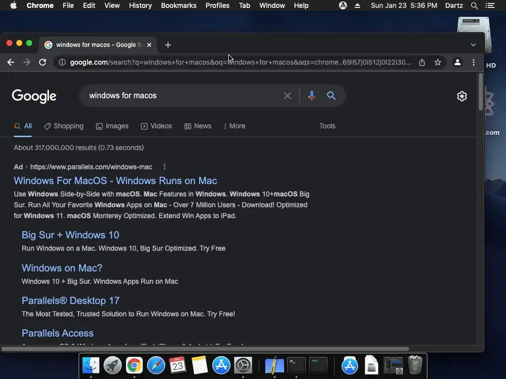Screen dimensions: 506x379
Task: Open the Chrome profile icon
Action: click(457, 62)
